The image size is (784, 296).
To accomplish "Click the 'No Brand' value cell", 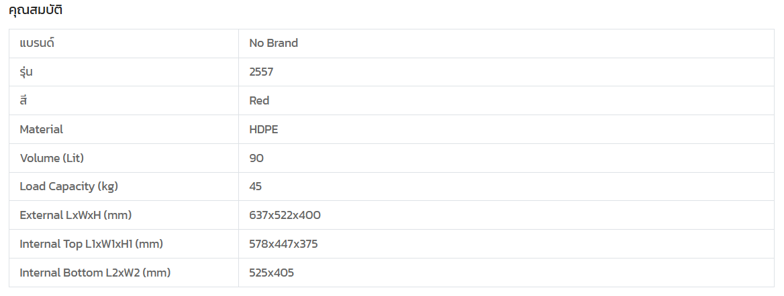I will point(273,43).
